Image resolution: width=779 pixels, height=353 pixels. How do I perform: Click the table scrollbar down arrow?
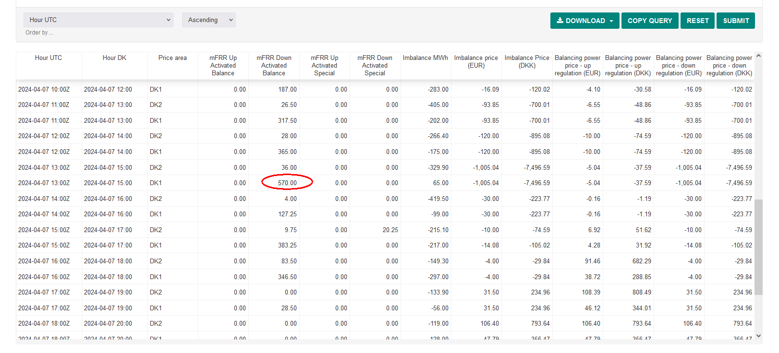(759, 336)
